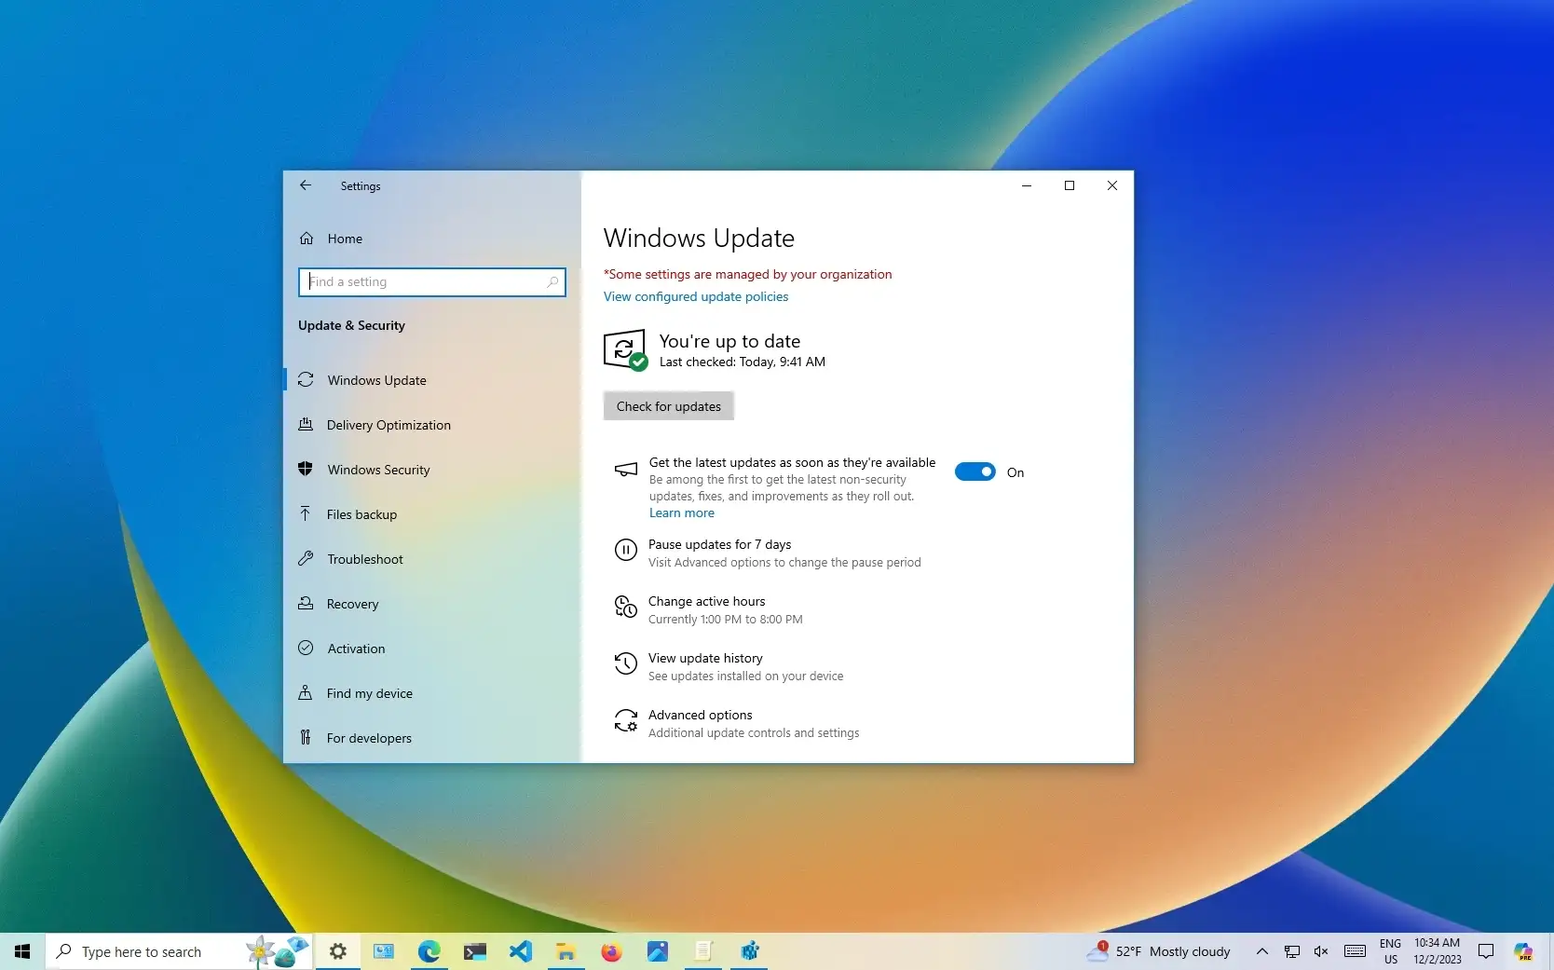Screen dimensions: 1554x970
Task: Turn off the get latest updates toggle
Action: coord(975,472)
